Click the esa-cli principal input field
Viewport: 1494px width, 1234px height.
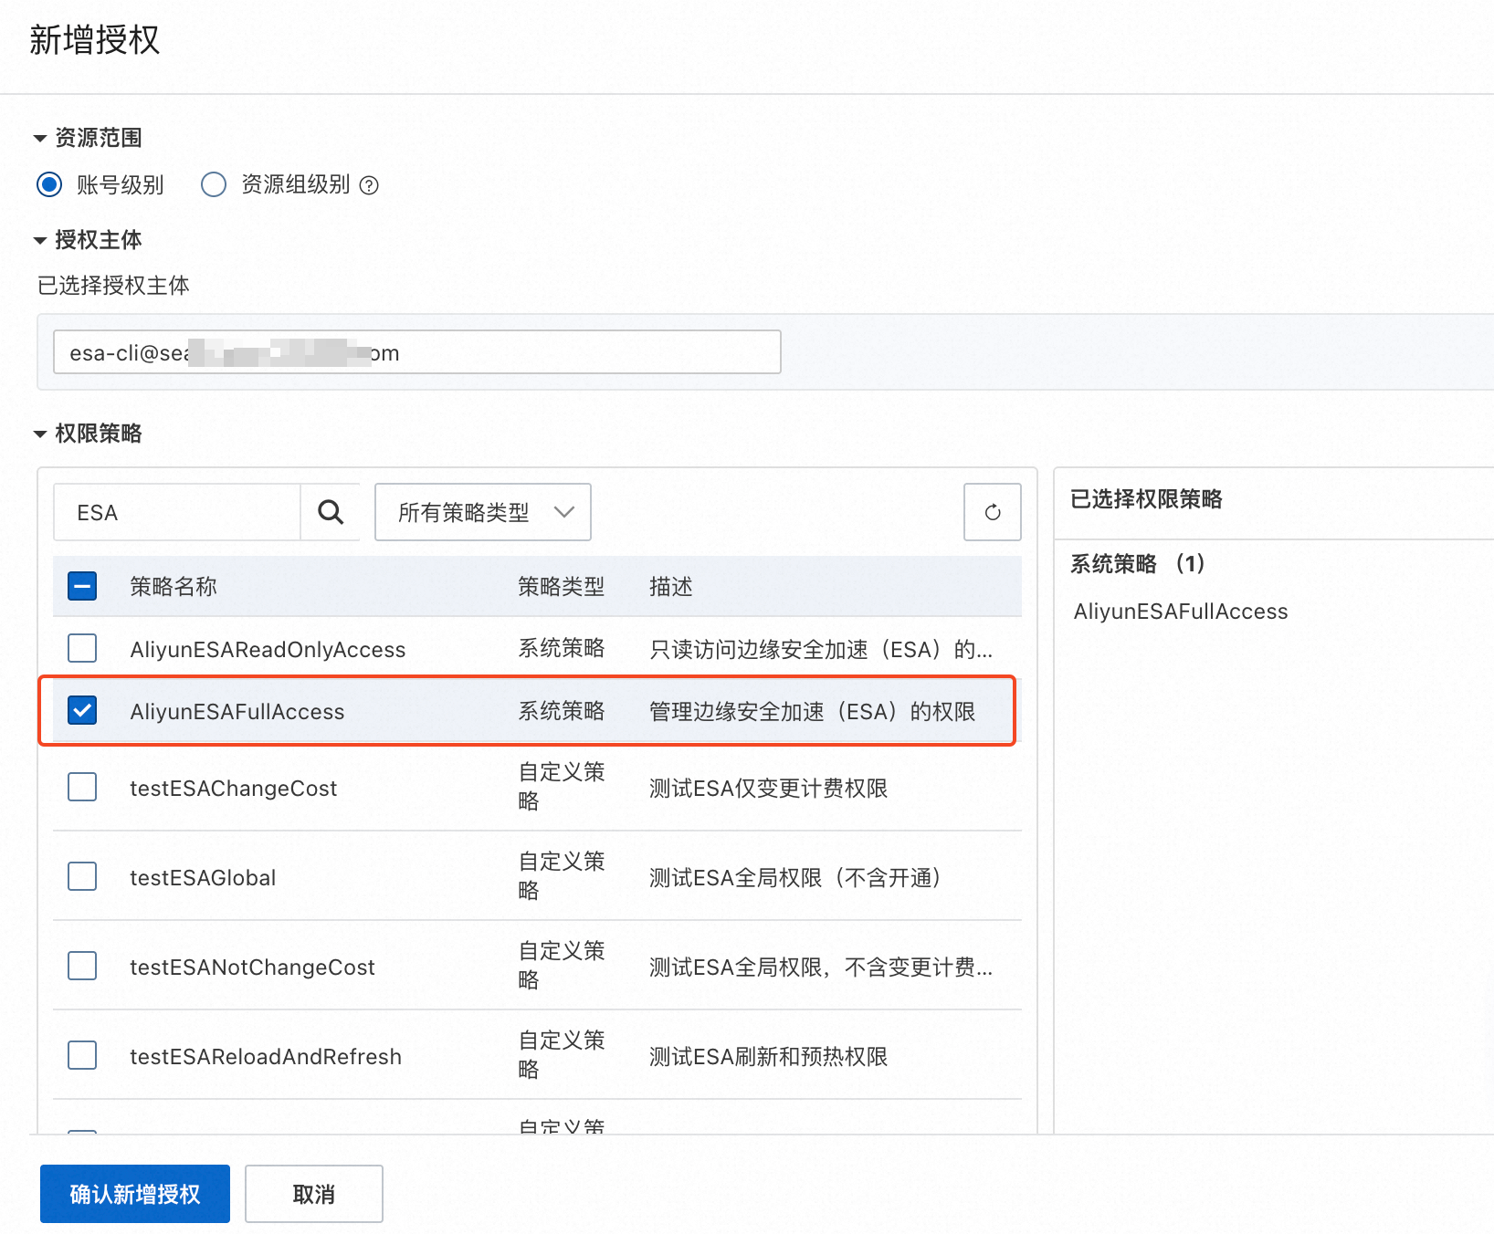pos(417,352)
